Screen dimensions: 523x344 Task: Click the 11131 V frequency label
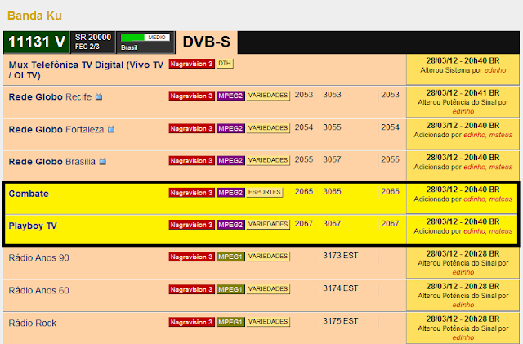[36, 42]
